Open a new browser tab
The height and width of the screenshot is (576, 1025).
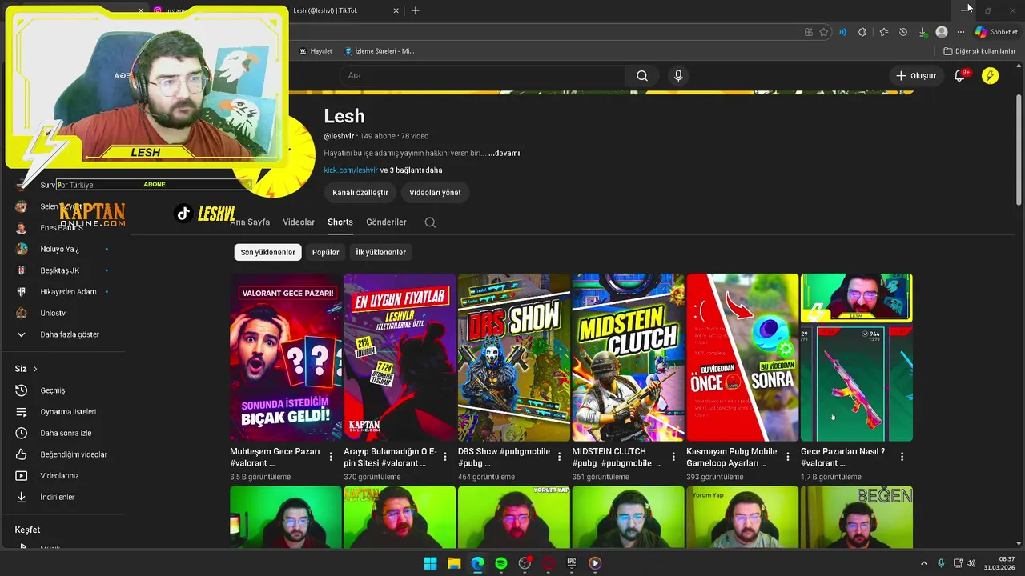tap(415, 10)
